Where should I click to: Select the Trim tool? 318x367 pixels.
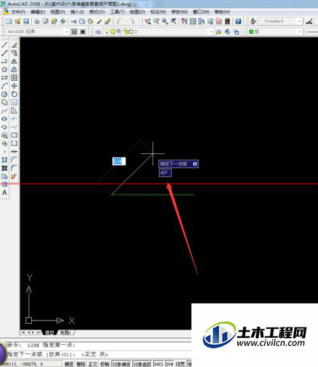(14, 119)
